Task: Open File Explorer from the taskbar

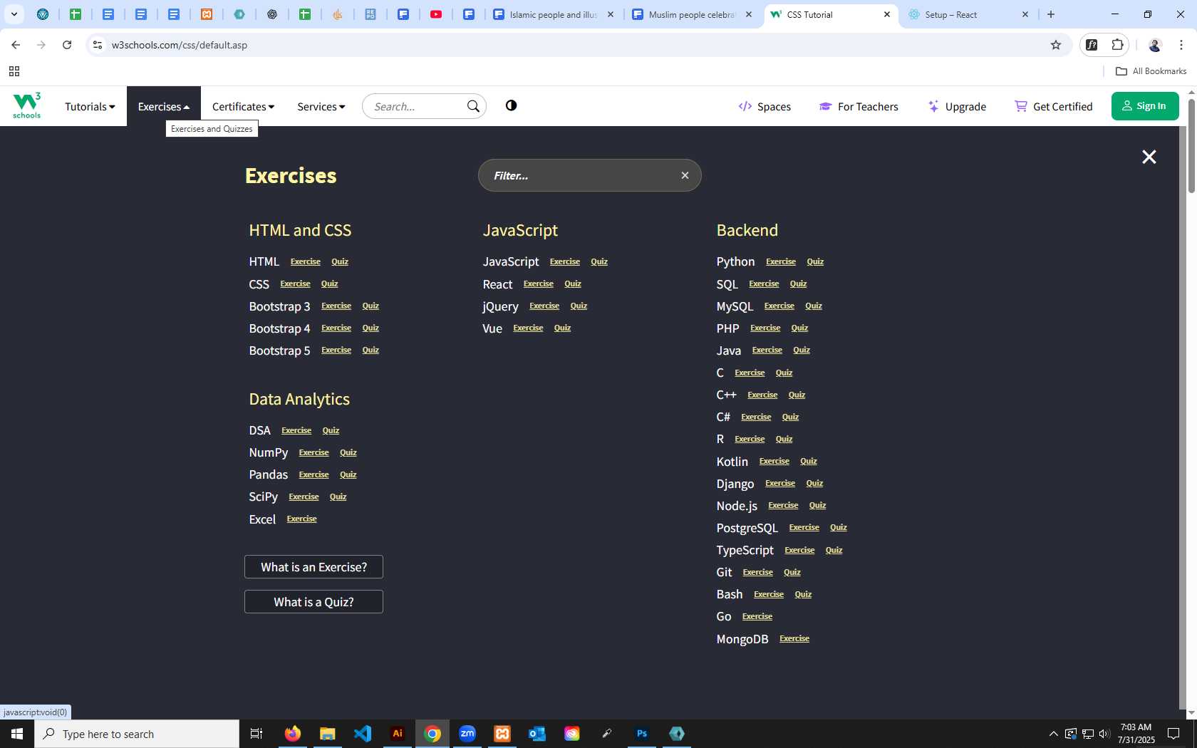Action: (328, 734)
